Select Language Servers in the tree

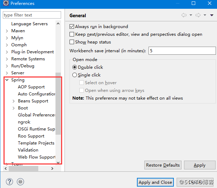click(x=29, y=24)
